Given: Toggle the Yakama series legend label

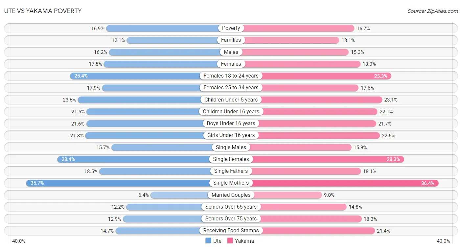Looking at the screenshot, I should (x=244, y=241).
